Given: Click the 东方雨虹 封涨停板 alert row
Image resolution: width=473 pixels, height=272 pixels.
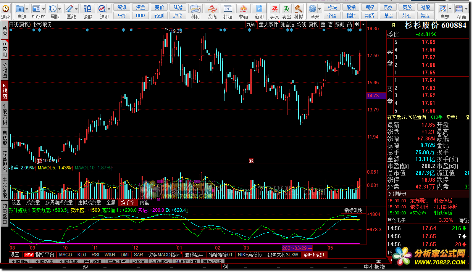Looking at the screenshot, I should [x=428, y=201].
